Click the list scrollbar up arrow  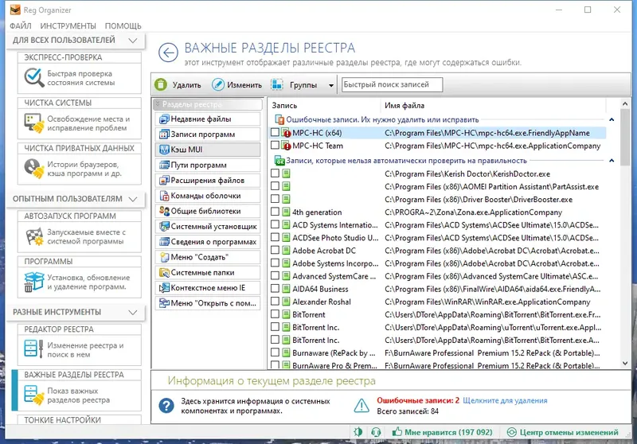625,104
